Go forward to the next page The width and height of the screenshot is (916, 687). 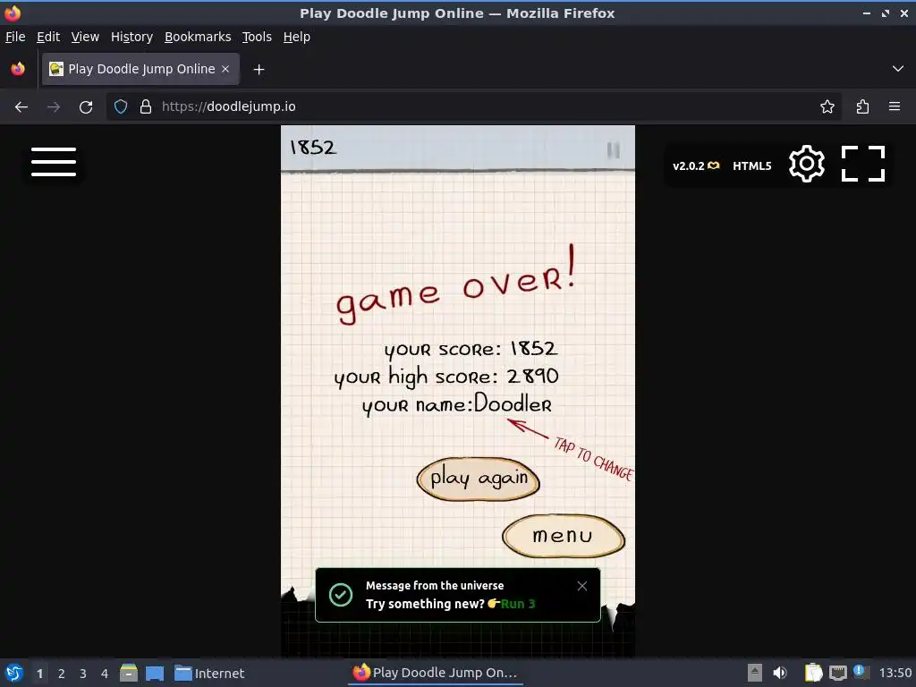tap(54, 107)
